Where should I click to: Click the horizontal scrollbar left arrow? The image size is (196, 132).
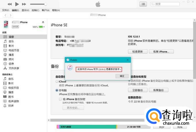[49, 120]
